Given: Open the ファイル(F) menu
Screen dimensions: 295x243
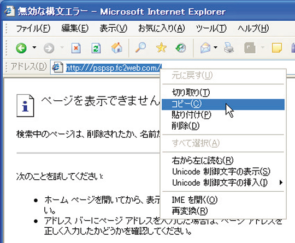Looking at the screenshot, I should [33, 29].
